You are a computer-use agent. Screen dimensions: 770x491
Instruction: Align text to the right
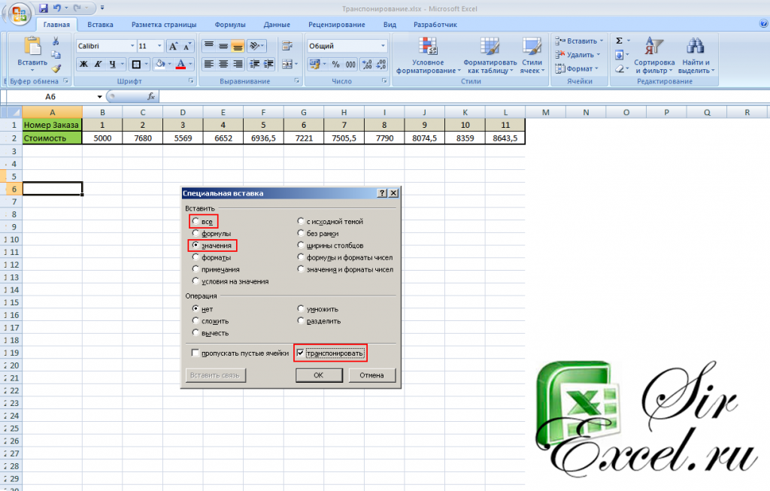[238, 64]
